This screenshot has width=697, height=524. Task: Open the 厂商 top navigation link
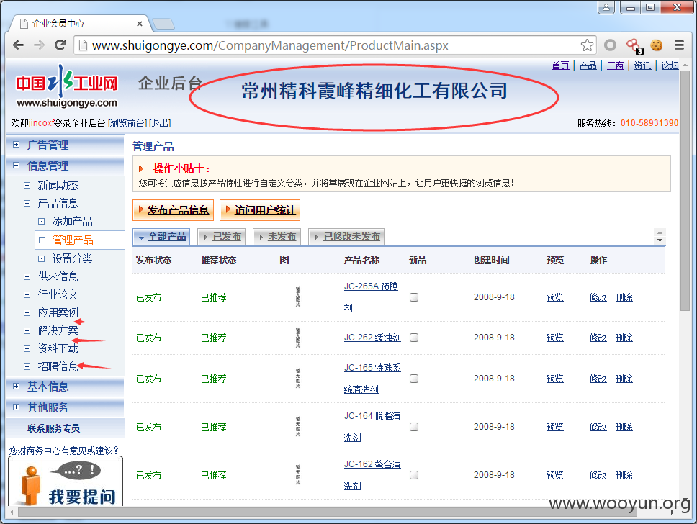coord(615,65)
